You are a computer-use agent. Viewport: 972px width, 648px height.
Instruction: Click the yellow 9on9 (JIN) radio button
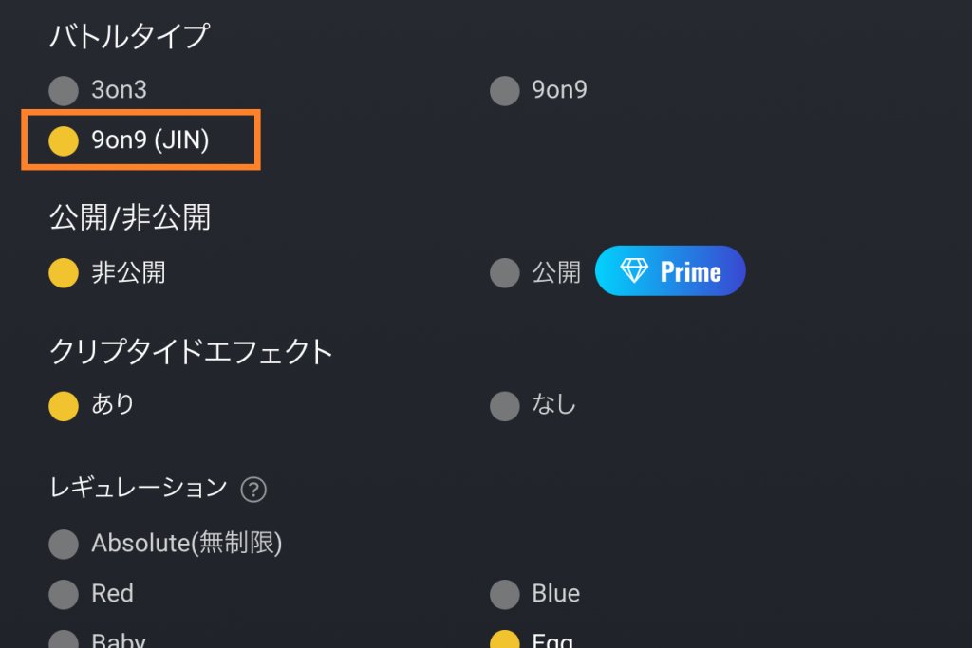click(x=64, y=141)
